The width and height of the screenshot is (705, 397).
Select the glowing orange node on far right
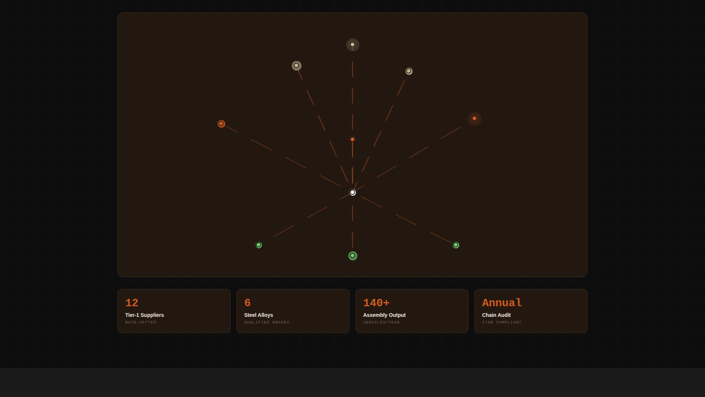[474, 118]
